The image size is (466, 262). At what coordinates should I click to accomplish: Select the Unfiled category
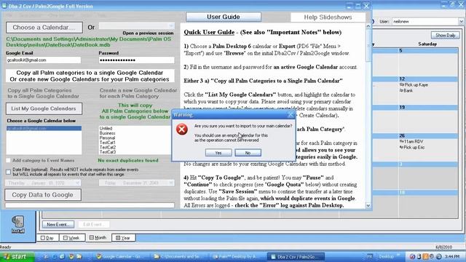(x=106, y=128)
